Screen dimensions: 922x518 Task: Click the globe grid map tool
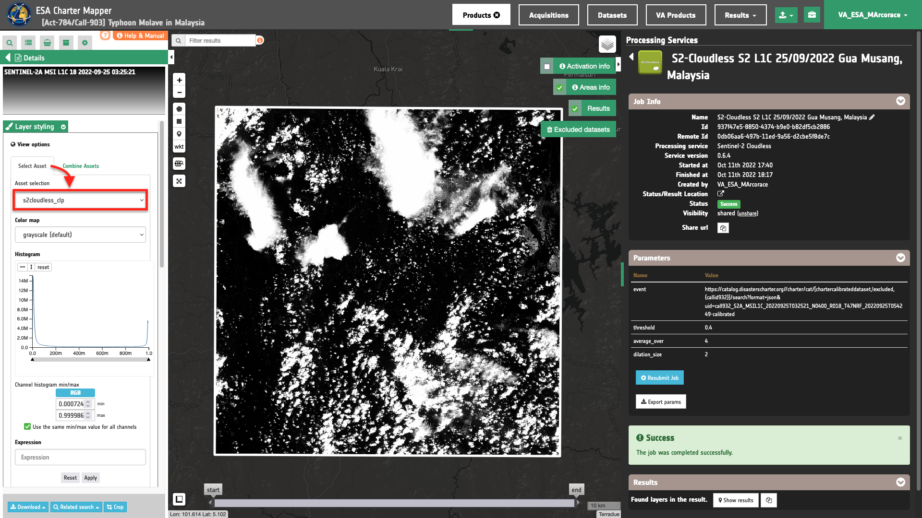(x=179, y=164)
